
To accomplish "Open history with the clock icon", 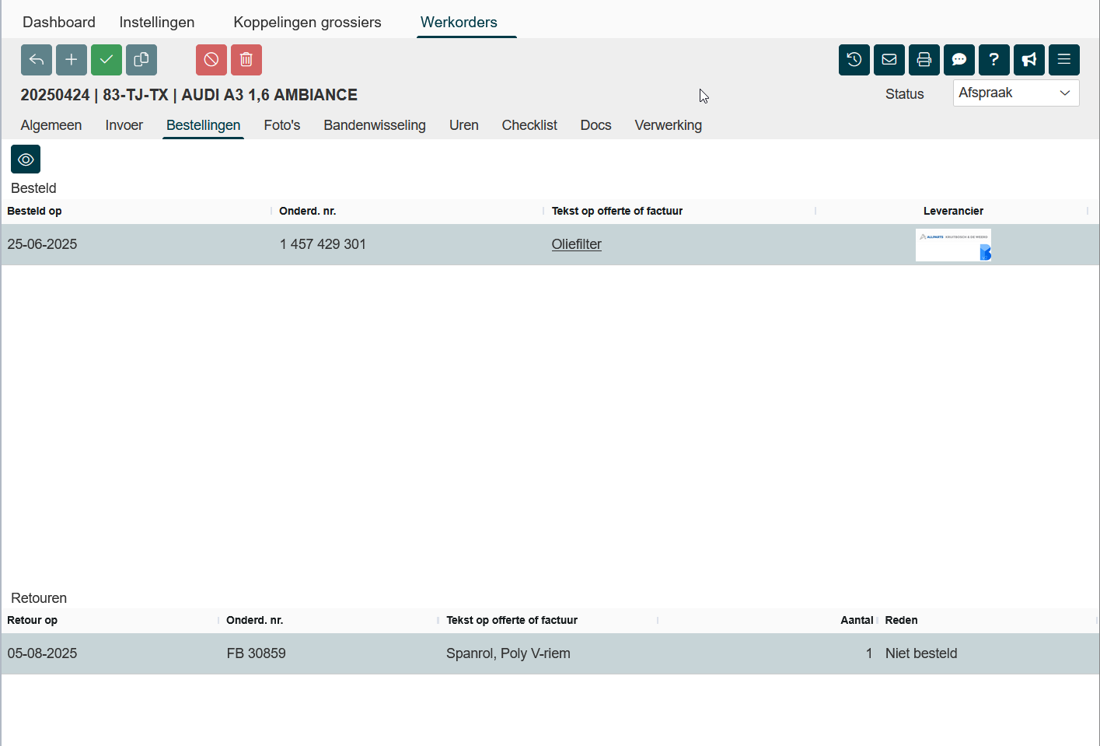I will pyautogui.click(x=854, y=60).
